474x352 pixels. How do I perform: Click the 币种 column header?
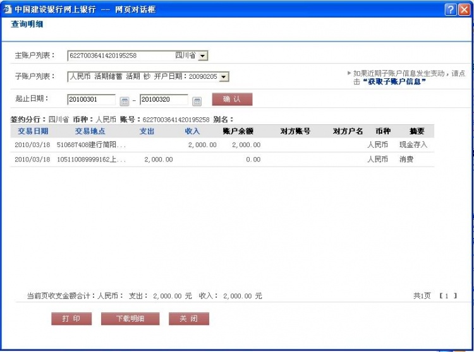pos(383,131)
